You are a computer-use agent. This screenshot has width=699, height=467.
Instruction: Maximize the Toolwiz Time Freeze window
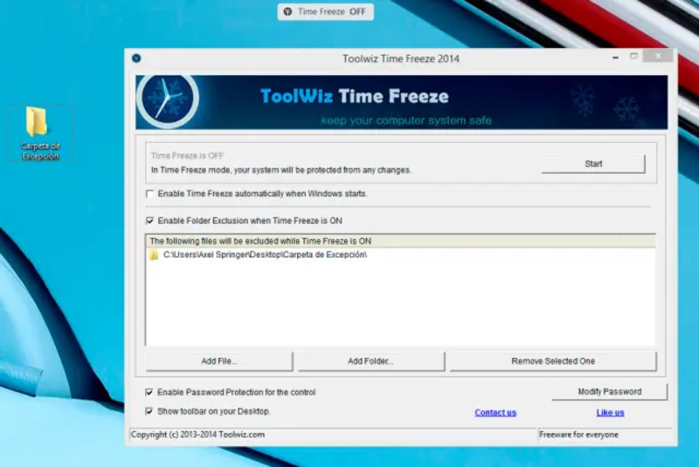[x=633, y=56]
